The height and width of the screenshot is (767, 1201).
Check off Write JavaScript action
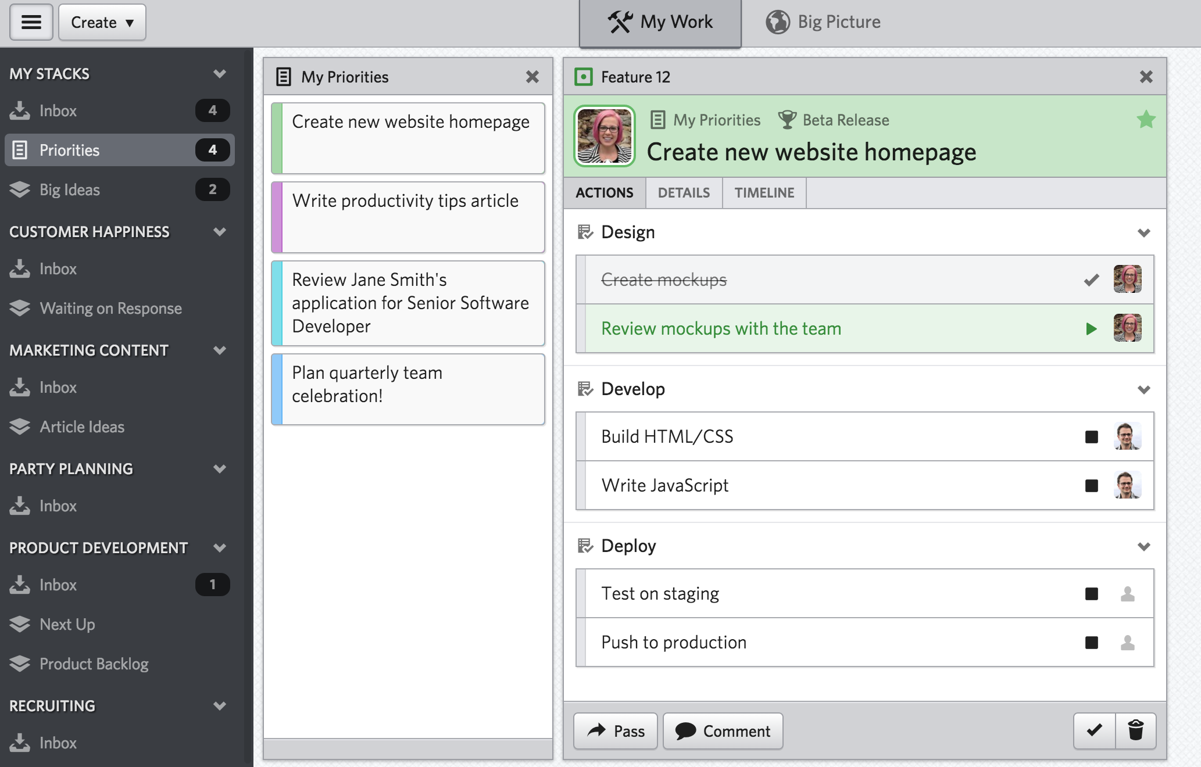point(1091,486)
